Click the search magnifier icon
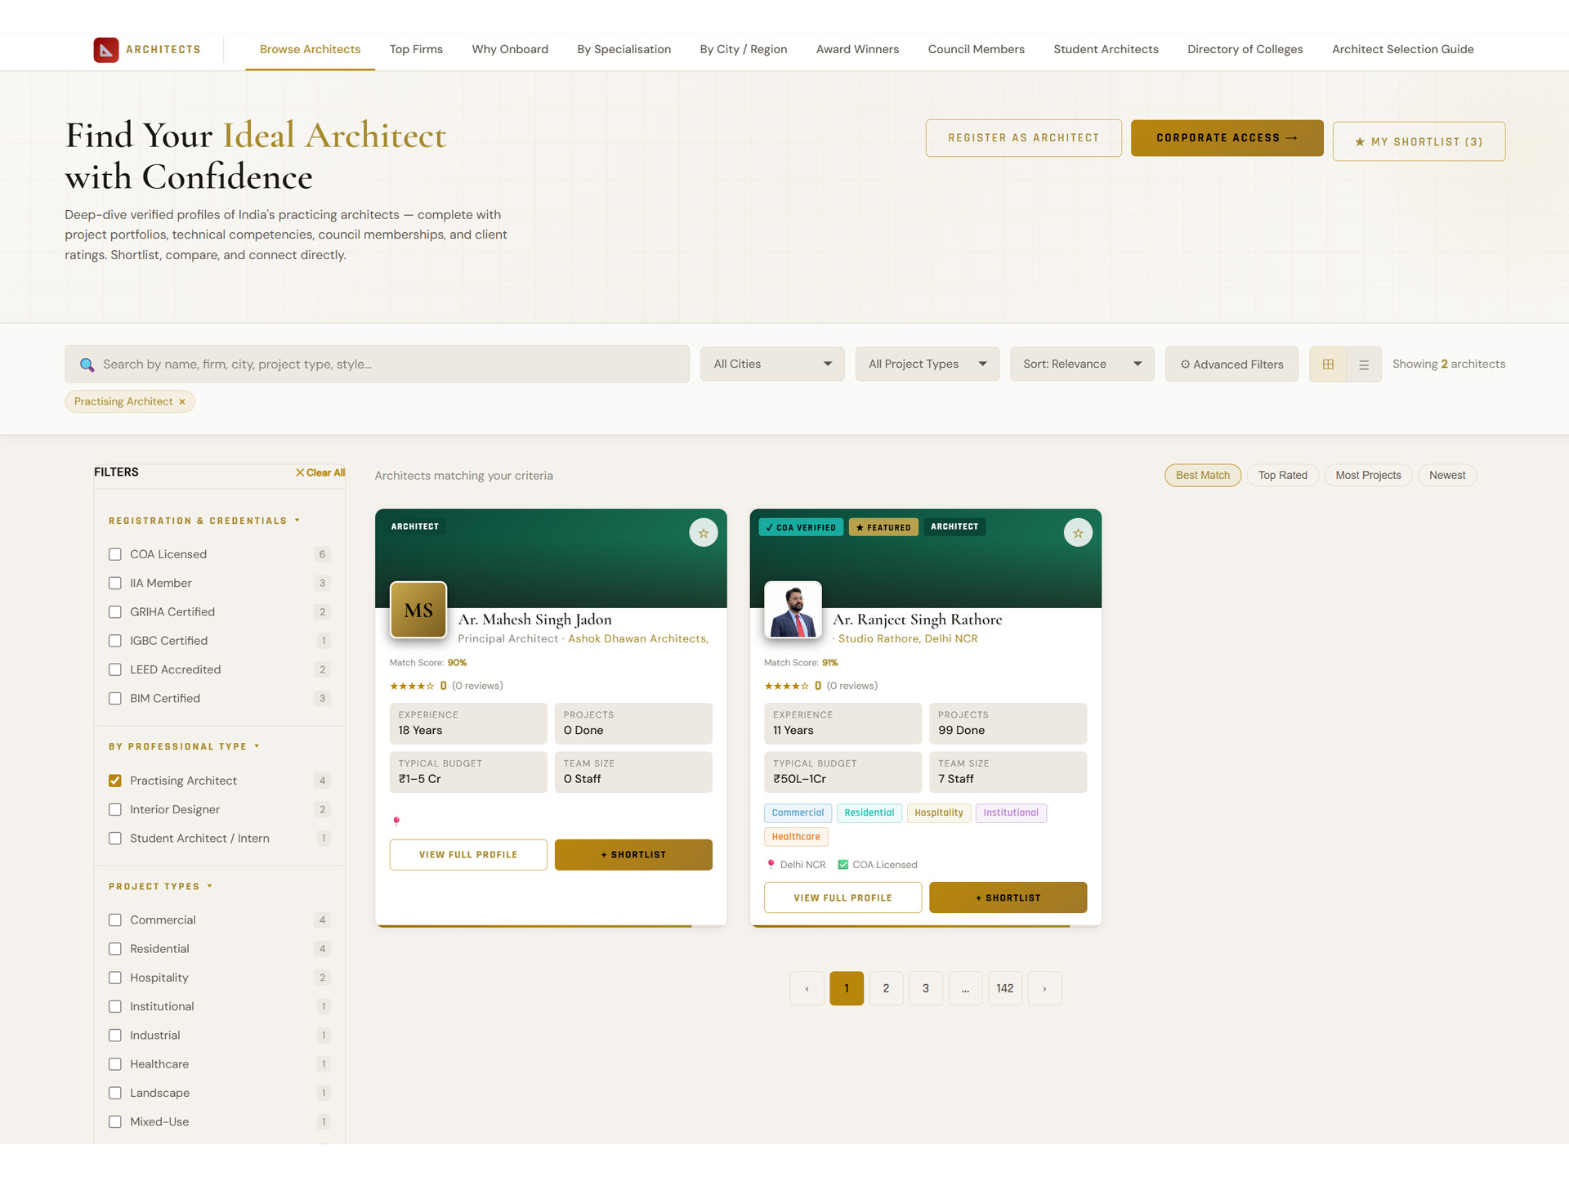 (87, 365)
